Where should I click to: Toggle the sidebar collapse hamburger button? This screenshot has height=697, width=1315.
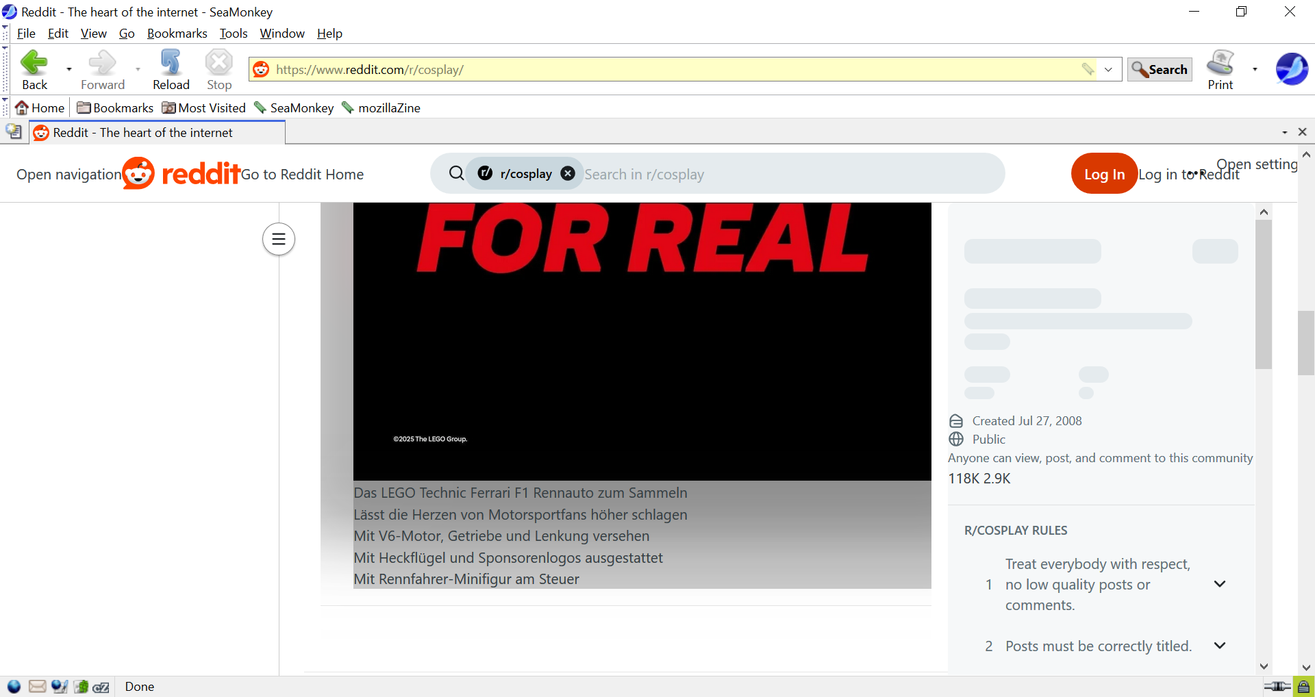pyautogui.click(x=278, y=239)
